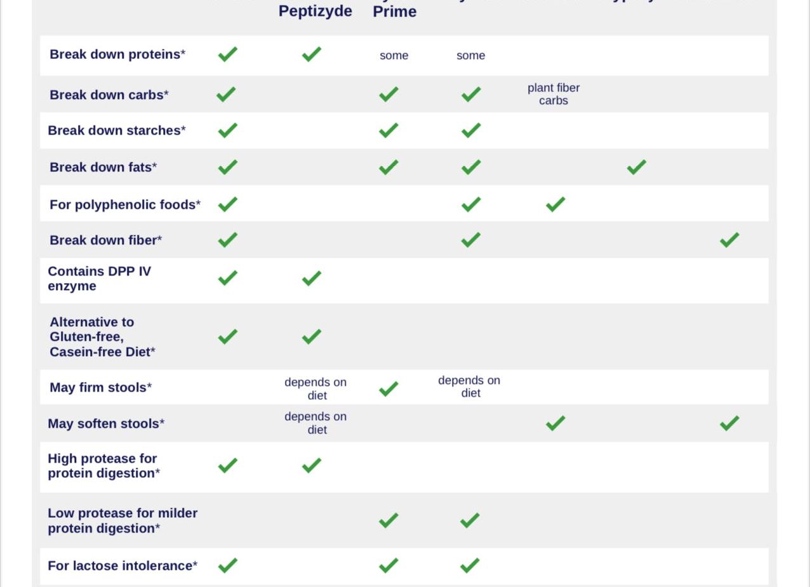The image size is (810, 587).
Task: Click the Peptizyde checkmark for High protease row
Action: coord(311,465)
